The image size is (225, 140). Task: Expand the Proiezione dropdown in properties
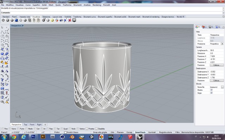[222, 44]
